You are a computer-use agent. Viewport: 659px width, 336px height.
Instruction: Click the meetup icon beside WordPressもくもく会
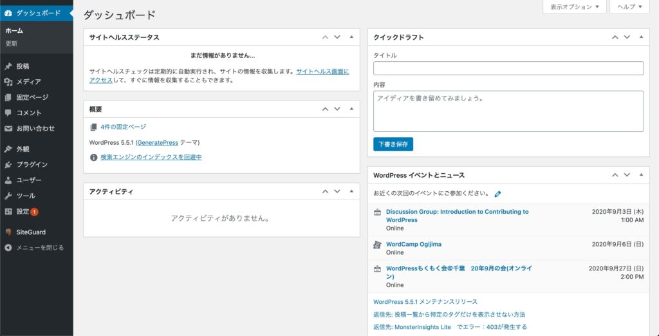point(377,268)
